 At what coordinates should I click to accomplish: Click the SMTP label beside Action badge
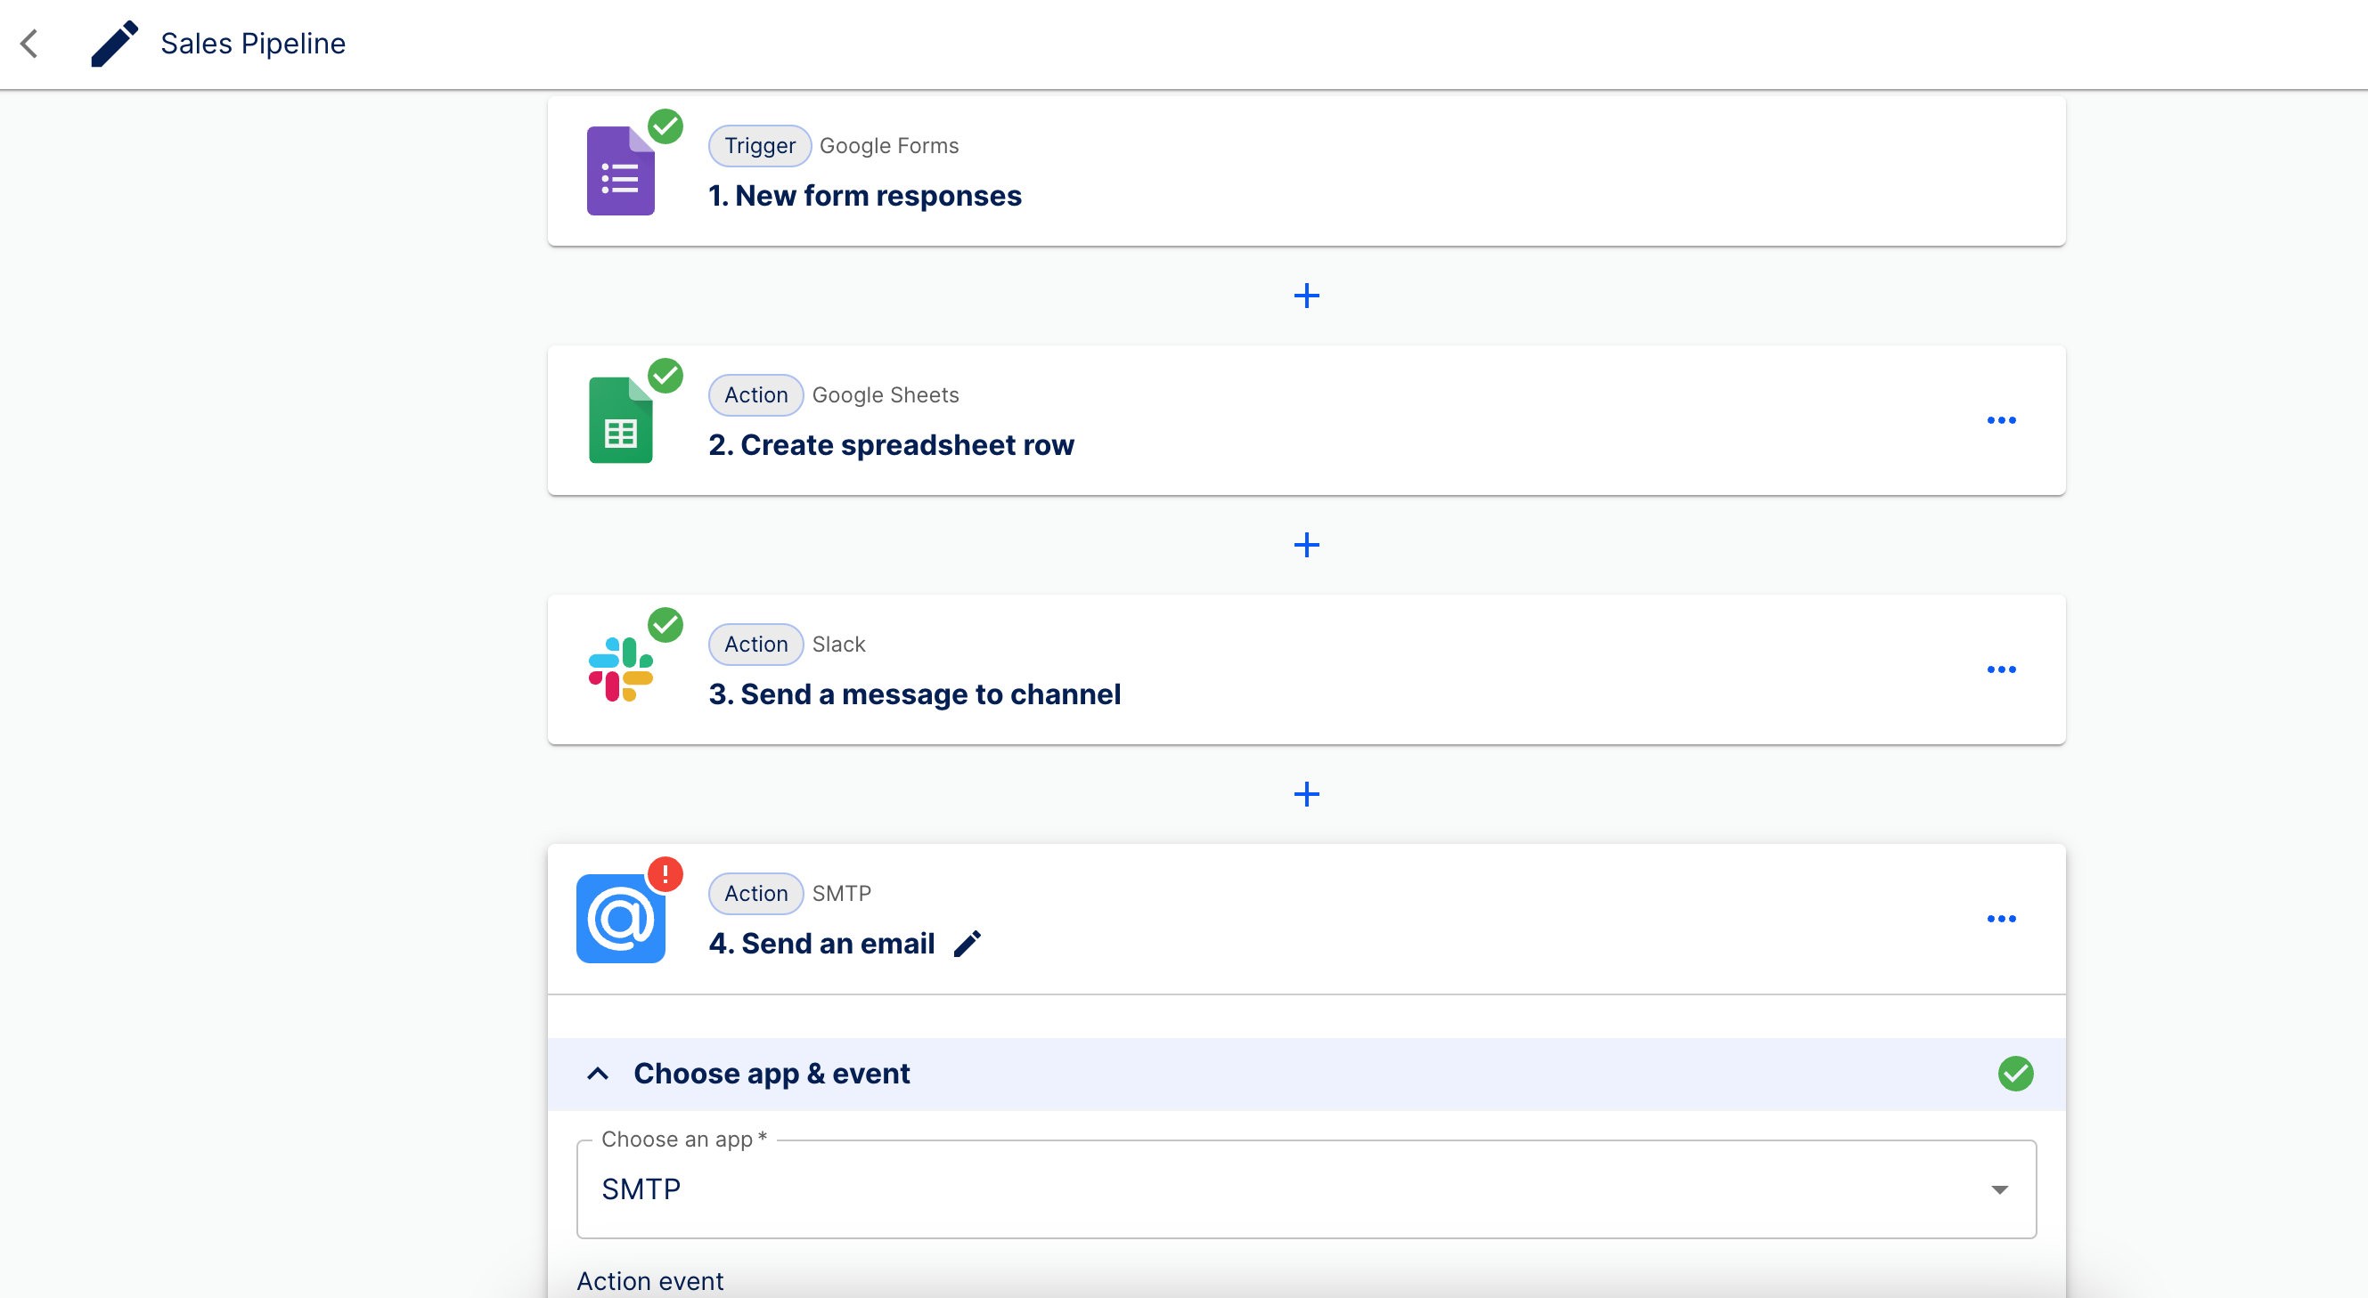[841, 893]
